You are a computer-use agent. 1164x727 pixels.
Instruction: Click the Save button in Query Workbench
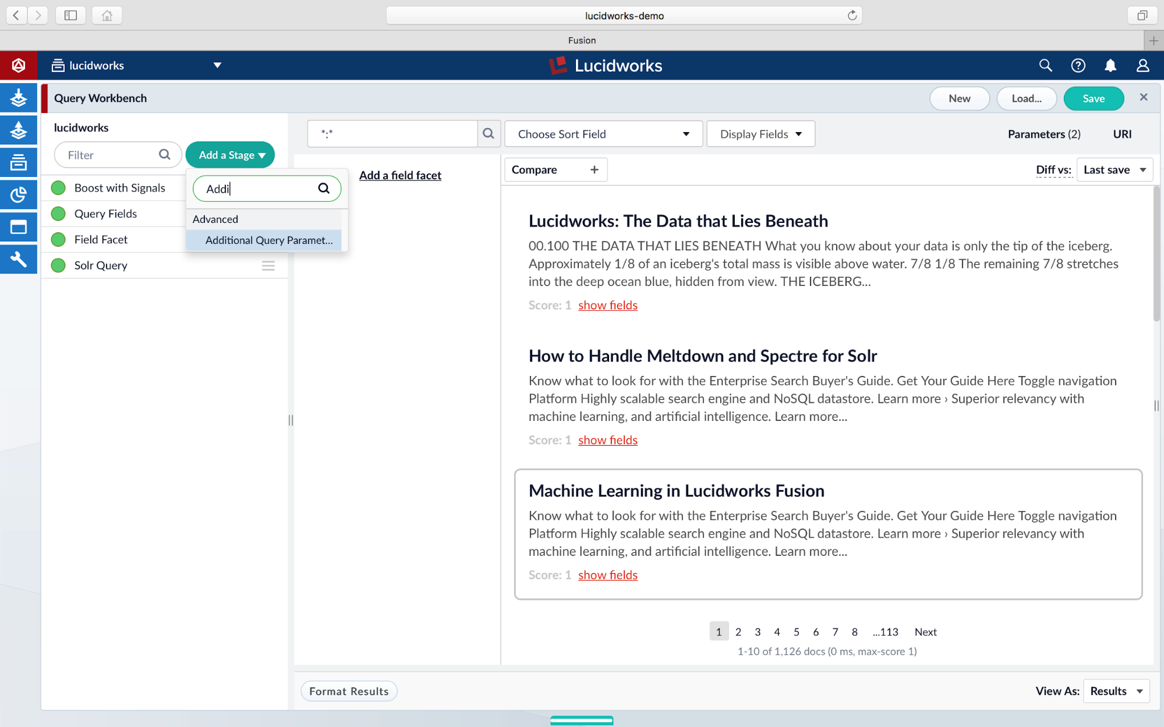(x=1093, y=98)
